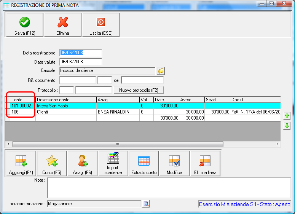Click the window title bar icon

click(x=6, y=5)
